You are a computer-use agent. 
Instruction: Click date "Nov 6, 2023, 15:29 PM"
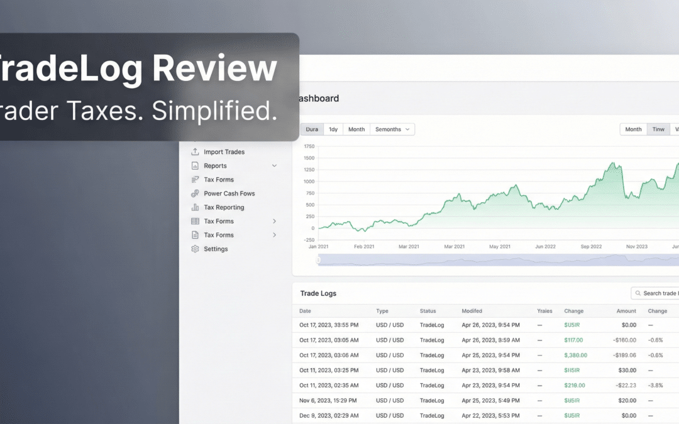(x=328, y=401)
